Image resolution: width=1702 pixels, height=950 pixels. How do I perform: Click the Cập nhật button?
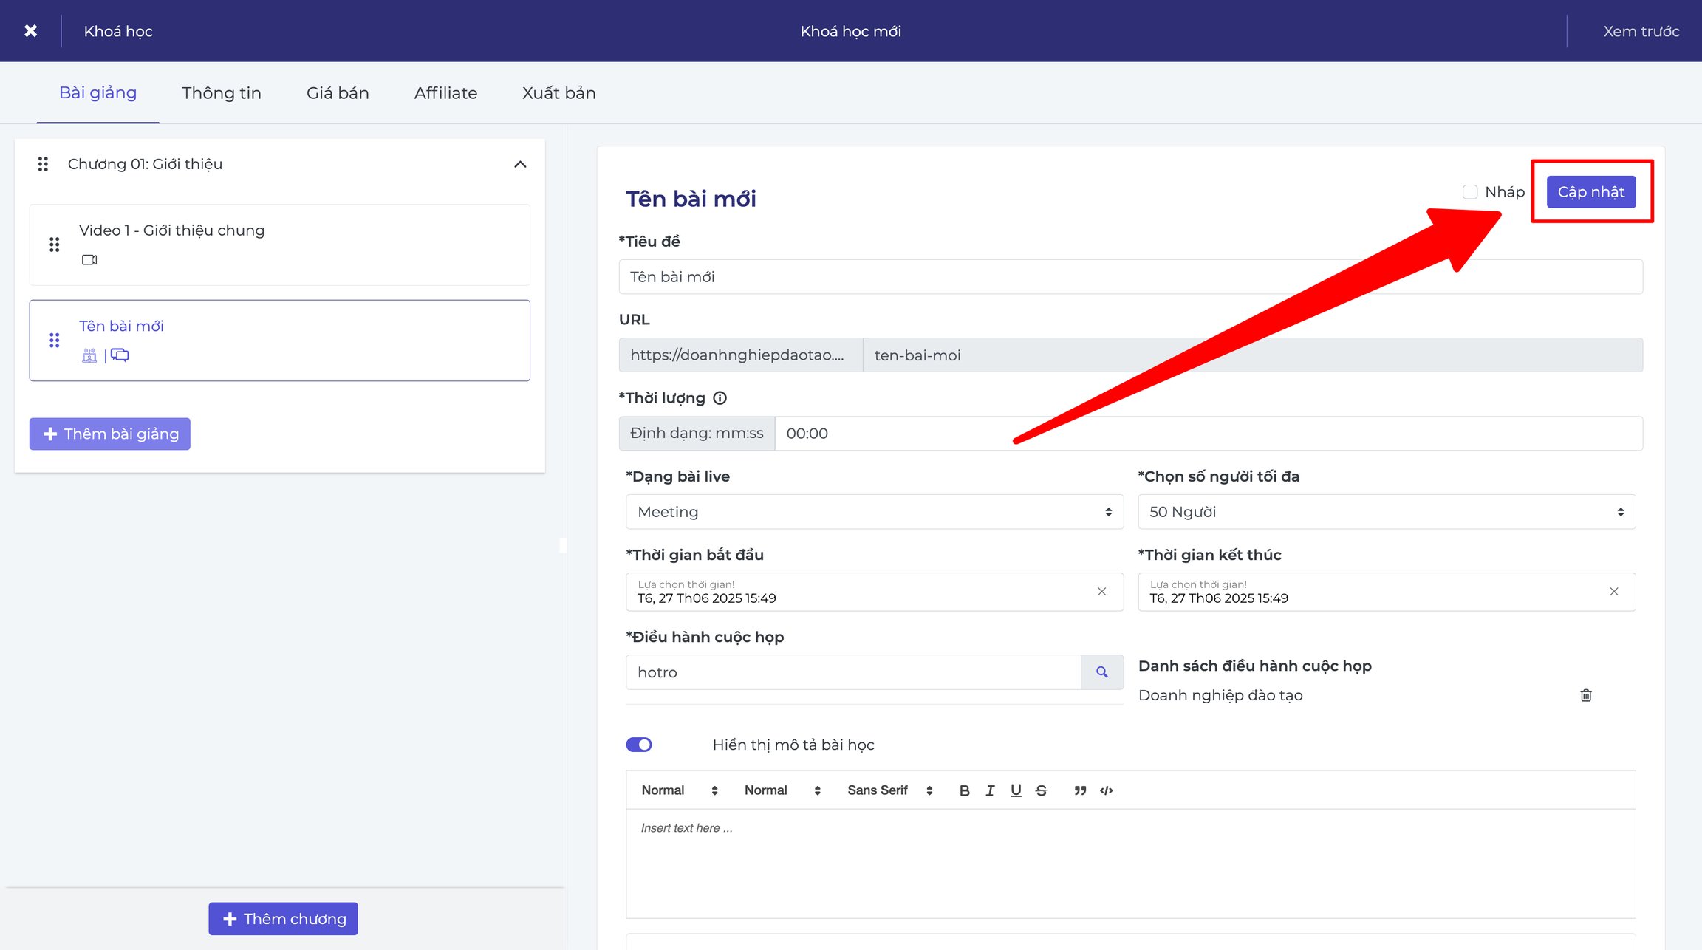[1591, 192]
